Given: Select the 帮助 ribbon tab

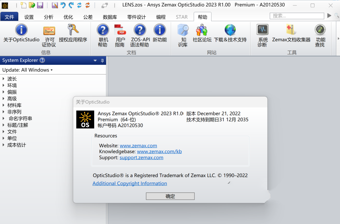Looking at the screenshot, I should coord(202,17).
